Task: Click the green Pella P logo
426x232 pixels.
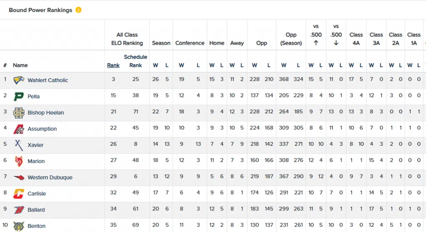Action: pyautogui.click(x=19, y=96)
